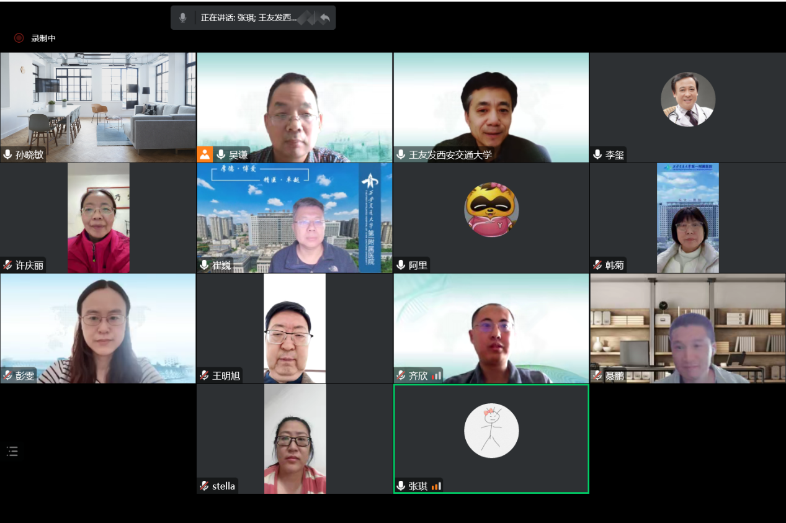Click the mic icon next to 张琪
The width and height of the screenshot is (786, 523).
coord(401,486)
